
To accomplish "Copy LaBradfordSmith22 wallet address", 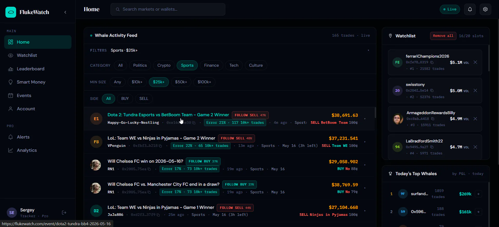I will tap(432, 147).
